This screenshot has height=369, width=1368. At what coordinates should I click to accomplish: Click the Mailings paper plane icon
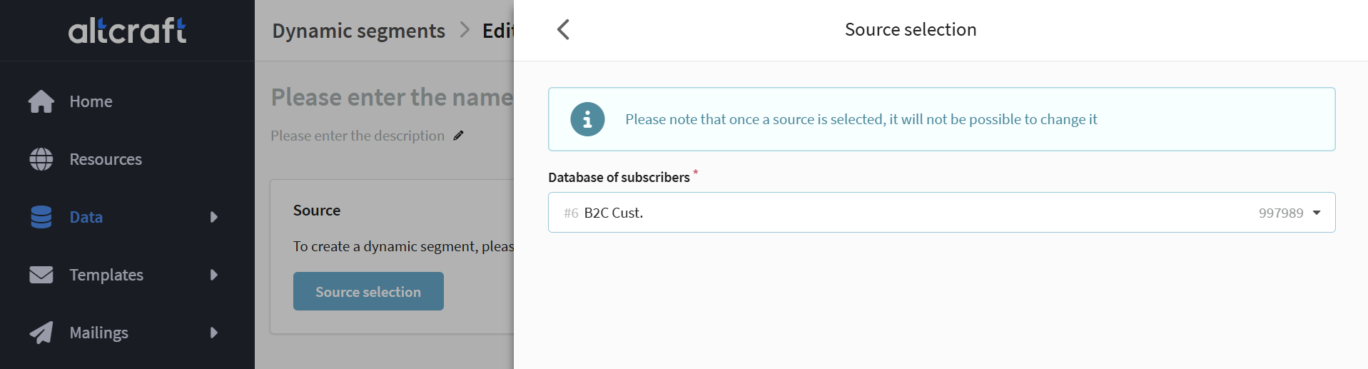(x=41, y=333)
